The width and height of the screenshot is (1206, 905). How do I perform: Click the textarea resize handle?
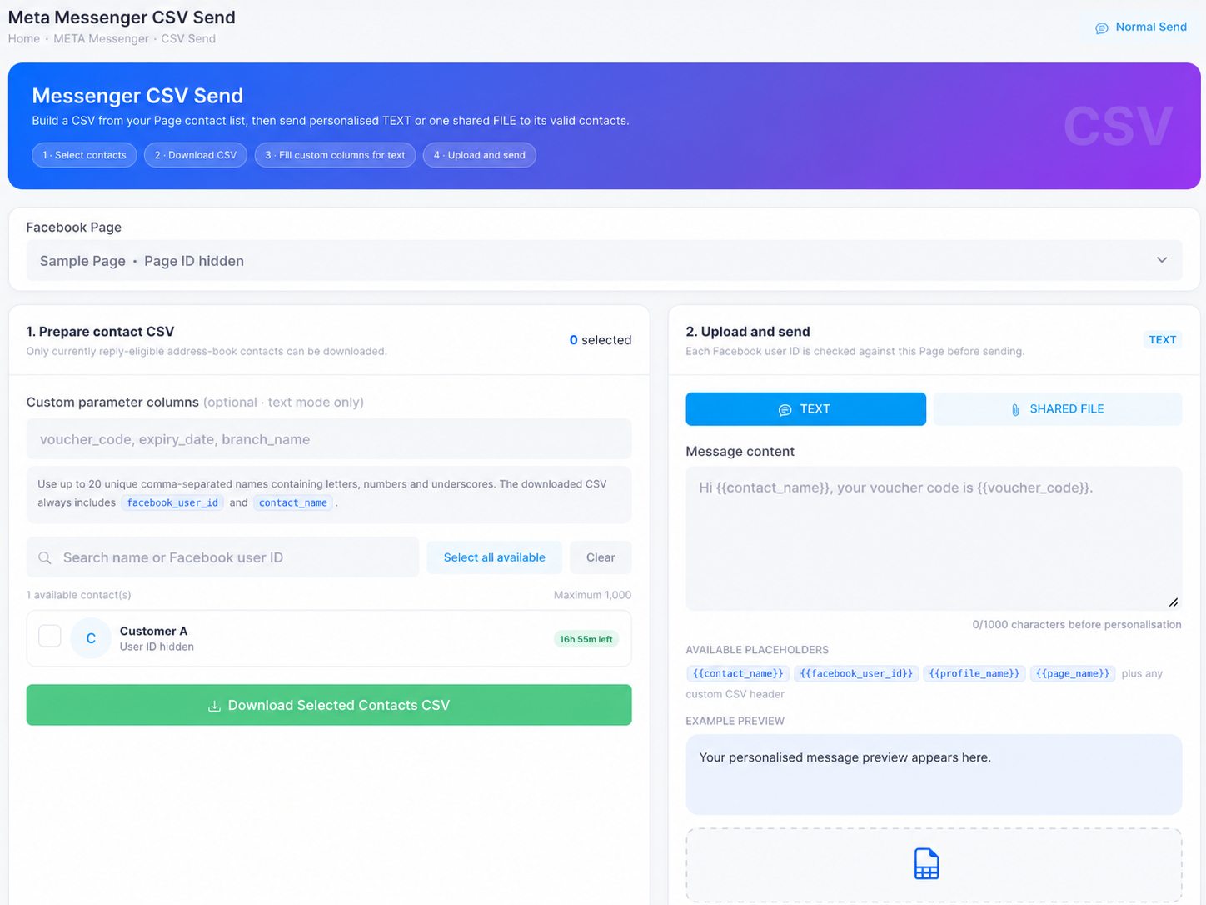tap(1174, 602)
